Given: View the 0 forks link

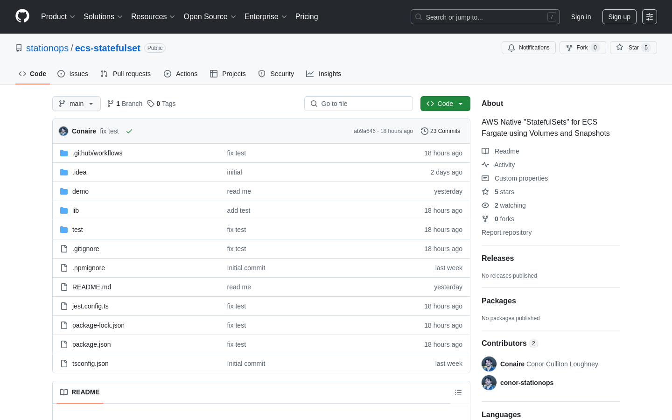Looking at the screenshot, I should click(498, 219).
